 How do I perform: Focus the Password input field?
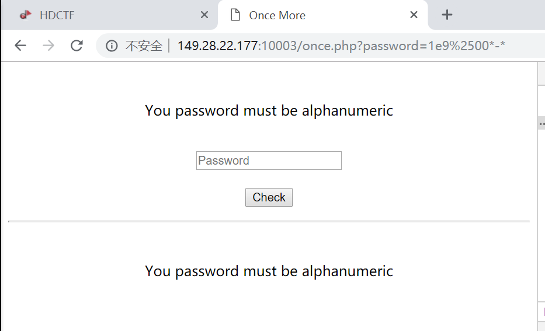[269, 161]
